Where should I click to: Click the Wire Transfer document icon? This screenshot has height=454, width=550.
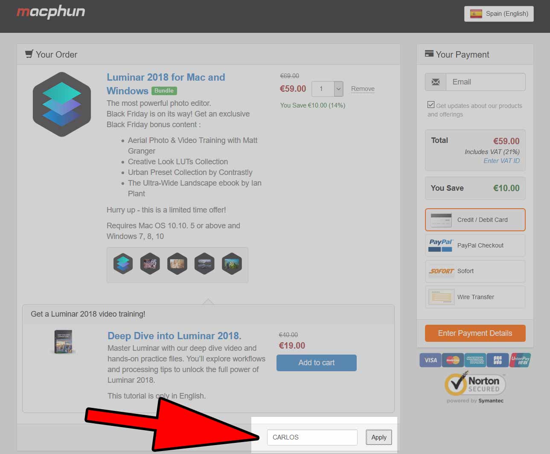click(x=441, y=297)
